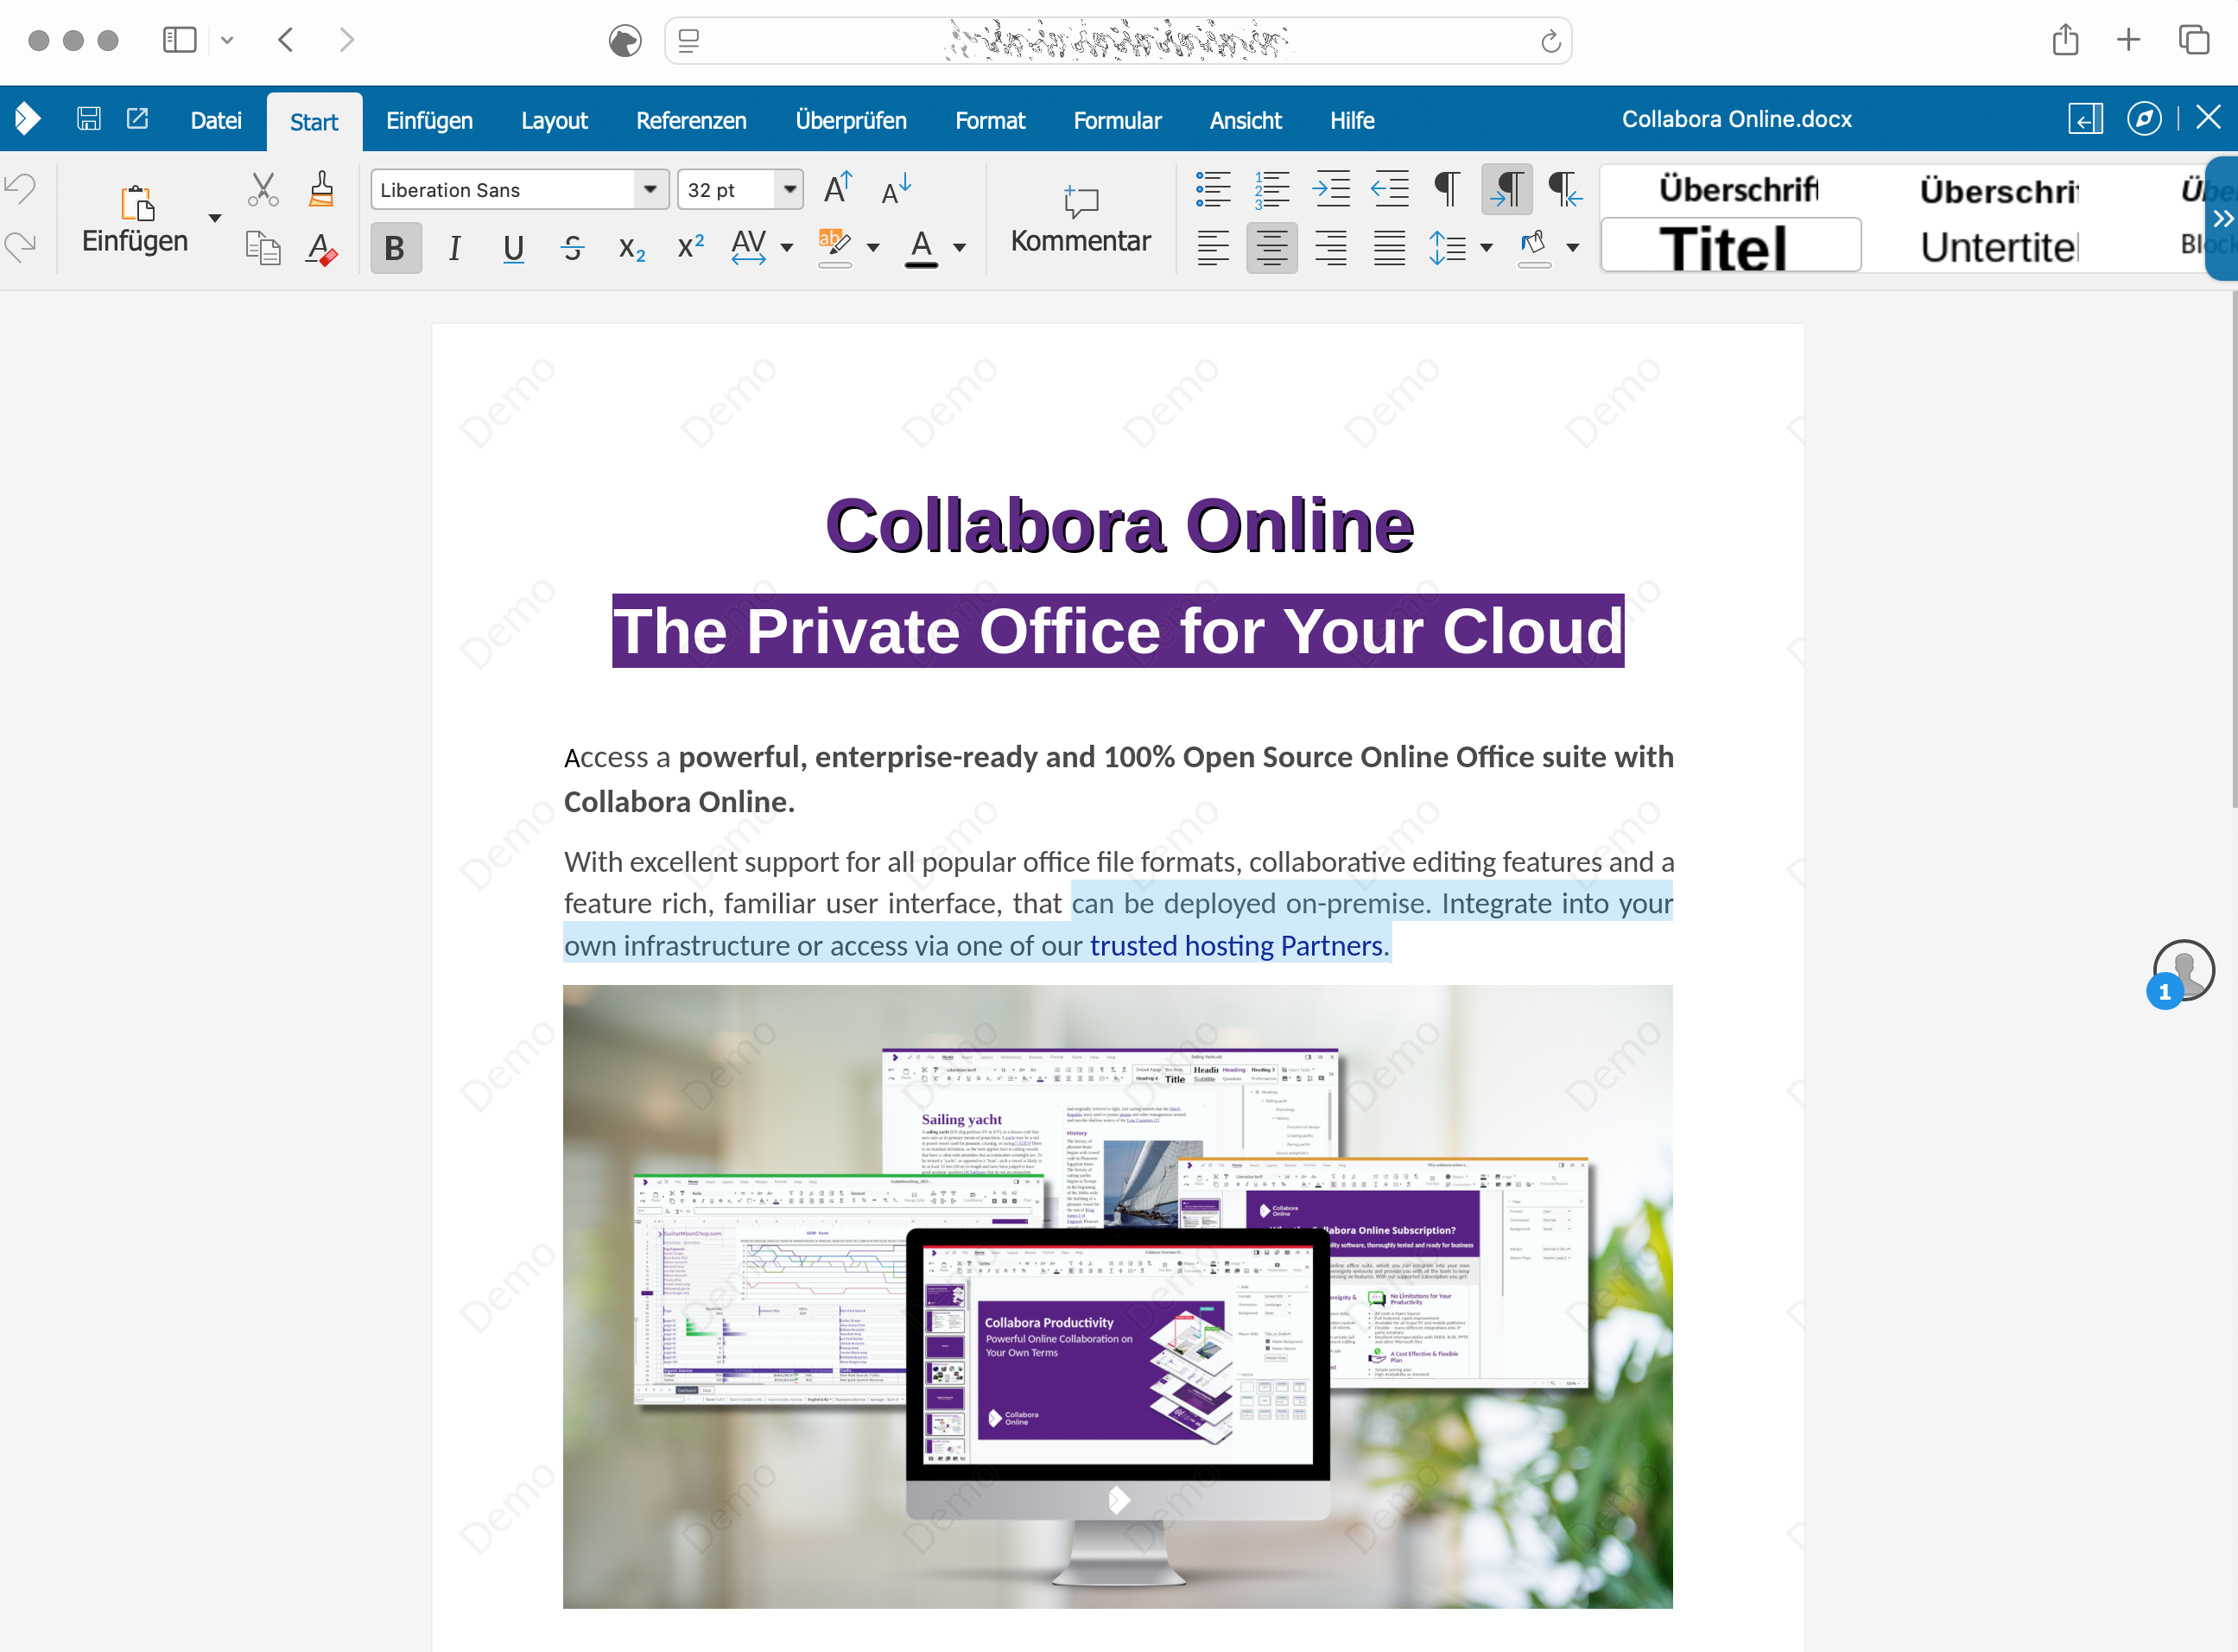Select the Clone Formatting paintbrush
Screen dimensions: 2238x1652
[x=320, y=188]
